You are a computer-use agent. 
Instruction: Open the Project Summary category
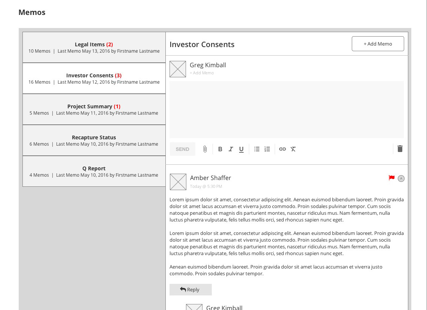pos(94,109)
